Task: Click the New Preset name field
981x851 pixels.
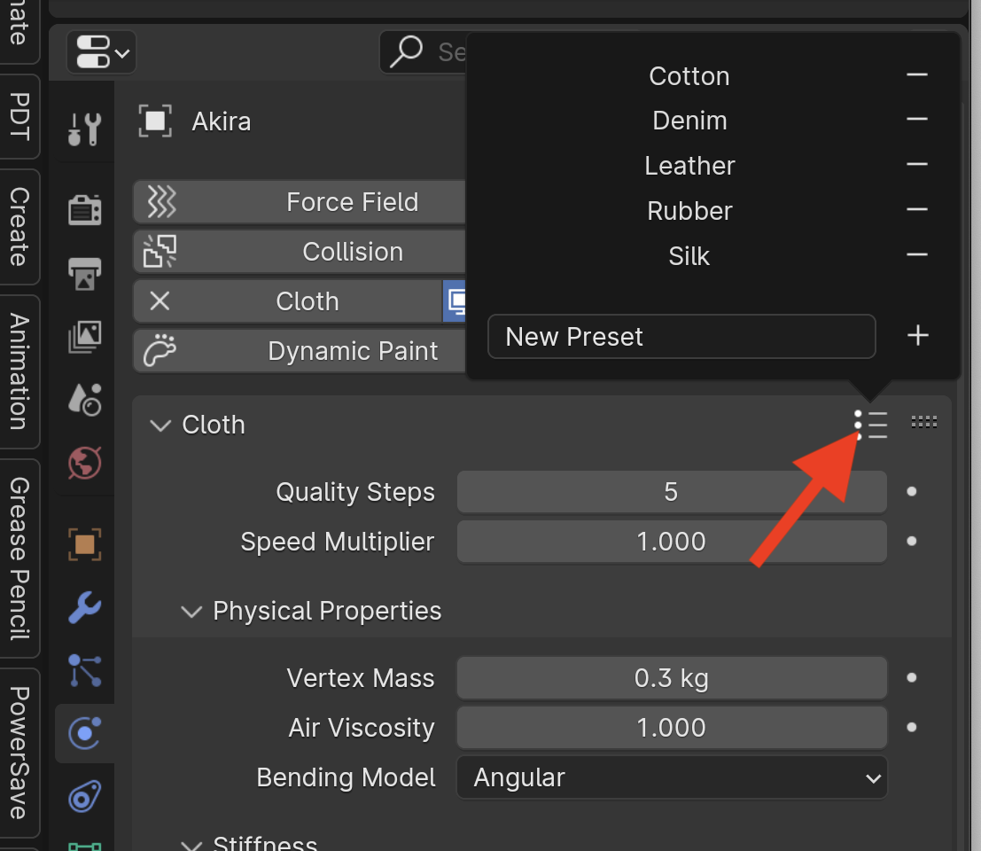Action: pyautogui.click(x=681, y=337)
